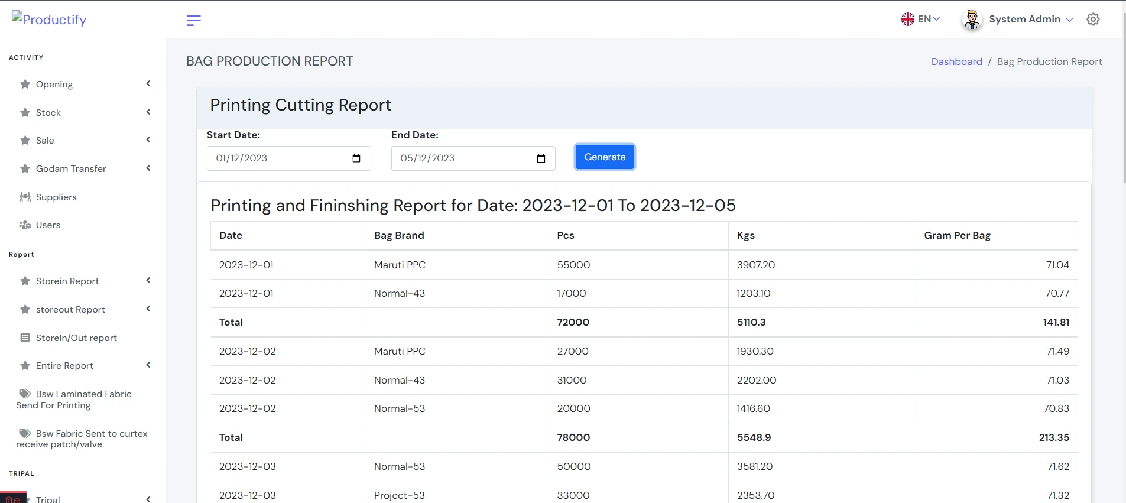Viewport: 1126px width, 503px height.
Task: Click the star icon beside Storein Report
Action: (x=25, y=281)
